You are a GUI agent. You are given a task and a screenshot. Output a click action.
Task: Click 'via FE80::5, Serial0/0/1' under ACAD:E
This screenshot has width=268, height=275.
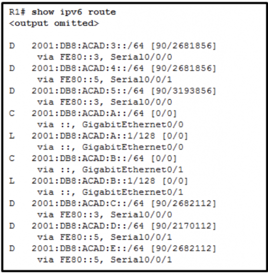click(x=105, y=260)
